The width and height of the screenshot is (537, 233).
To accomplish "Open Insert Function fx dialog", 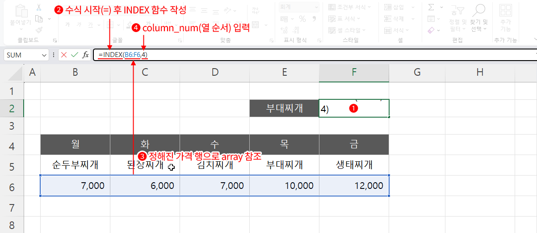I will coord(85,55).
